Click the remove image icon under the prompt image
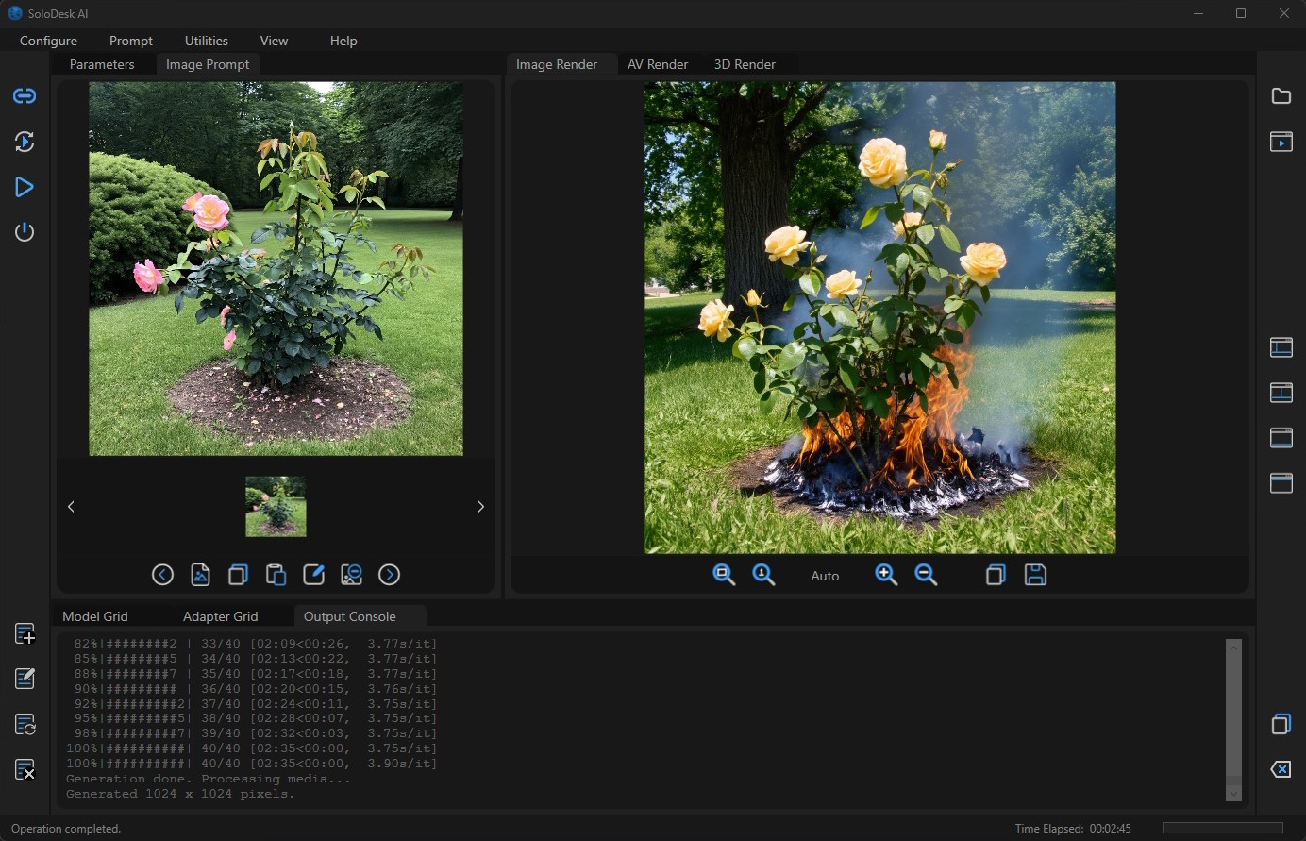Screen dimensions: 1306x841 point(351,575)
